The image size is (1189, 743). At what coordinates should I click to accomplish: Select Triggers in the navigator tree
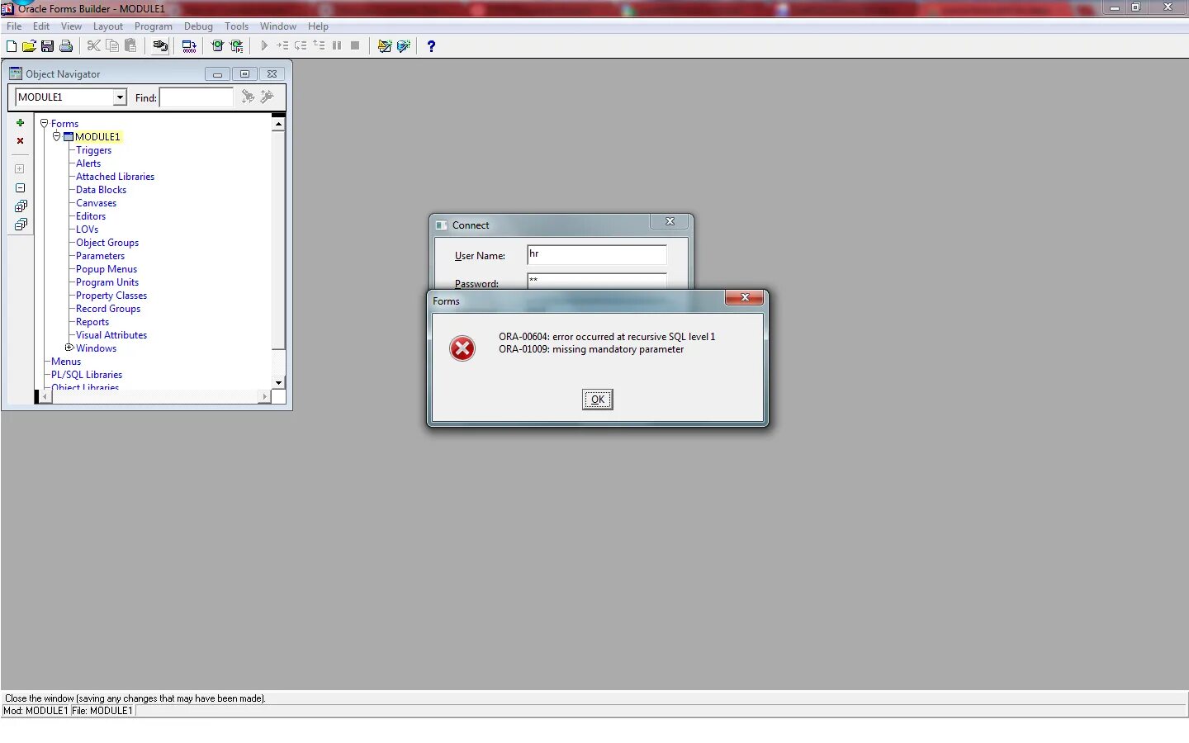pyautogui.click(x=93, y=150)
